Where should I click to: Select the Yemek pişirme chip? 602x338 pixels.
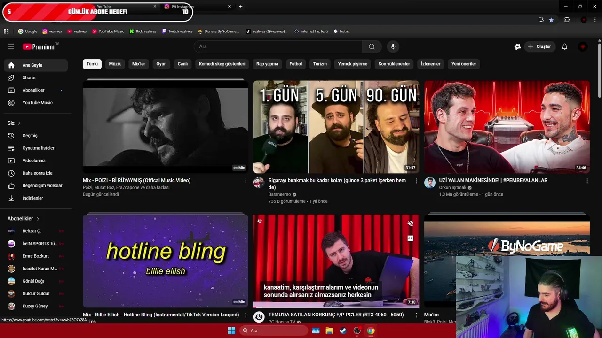click(x=353, y=64)
